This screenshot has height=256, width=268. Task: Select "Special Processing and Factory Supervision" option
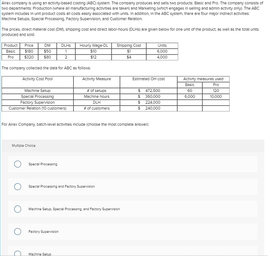(18, 187)
